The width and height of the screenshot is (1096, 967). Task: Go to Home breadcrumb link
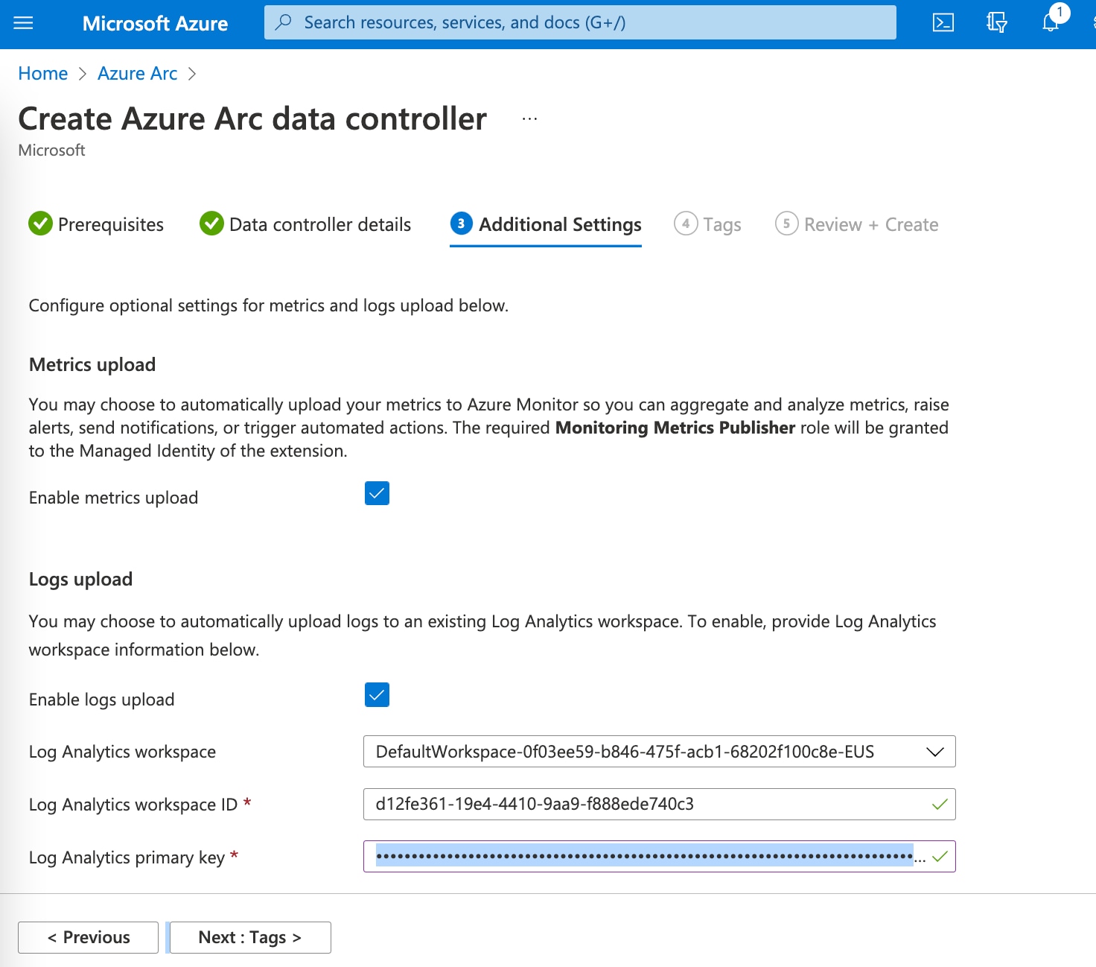tap(43, 74)
